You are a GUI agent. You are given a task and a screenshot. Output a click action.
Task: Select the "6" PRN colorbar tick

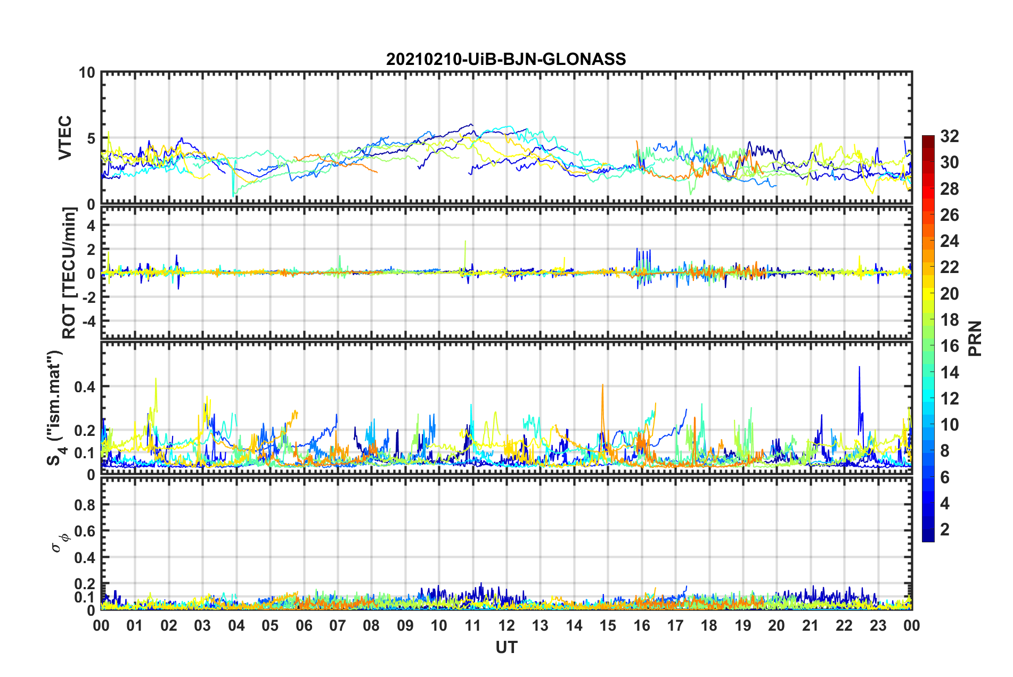pos(945,477)
